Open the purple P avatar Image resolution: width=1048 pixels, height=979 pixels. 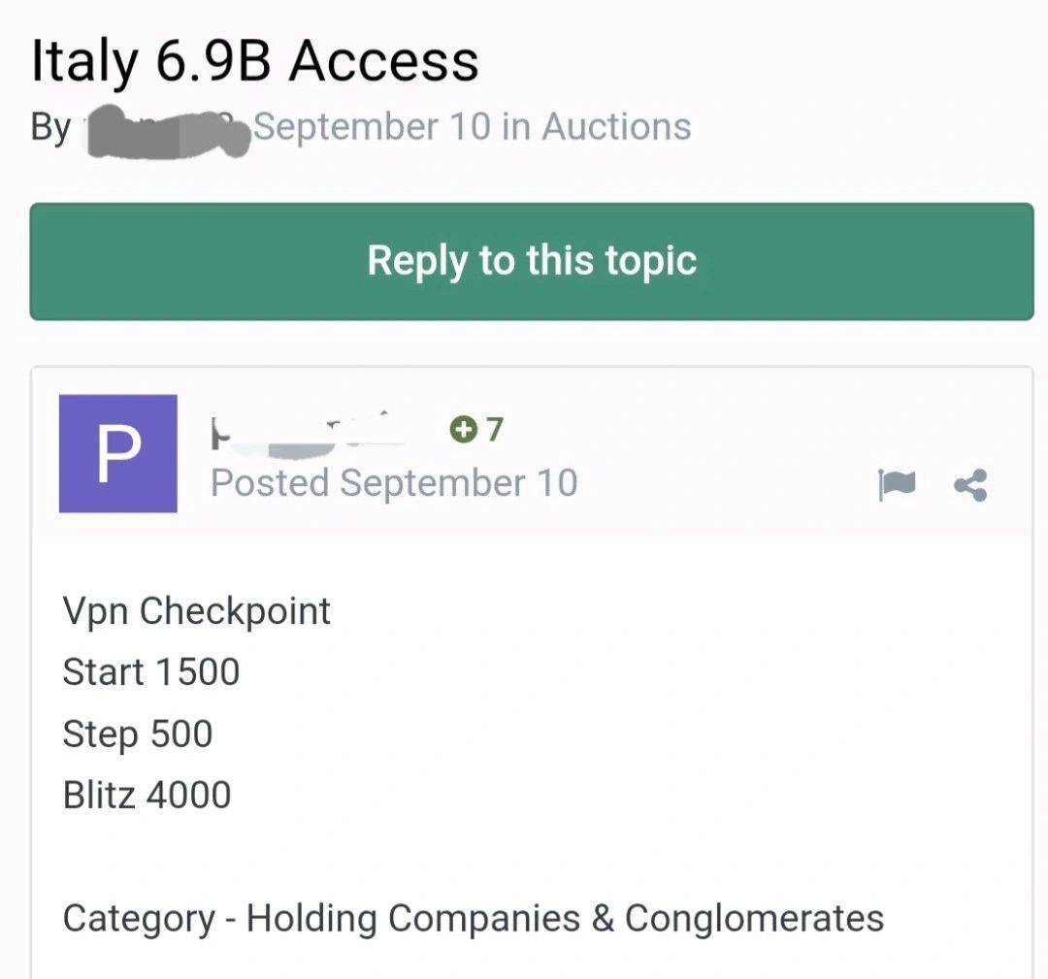tap(118, 453)
